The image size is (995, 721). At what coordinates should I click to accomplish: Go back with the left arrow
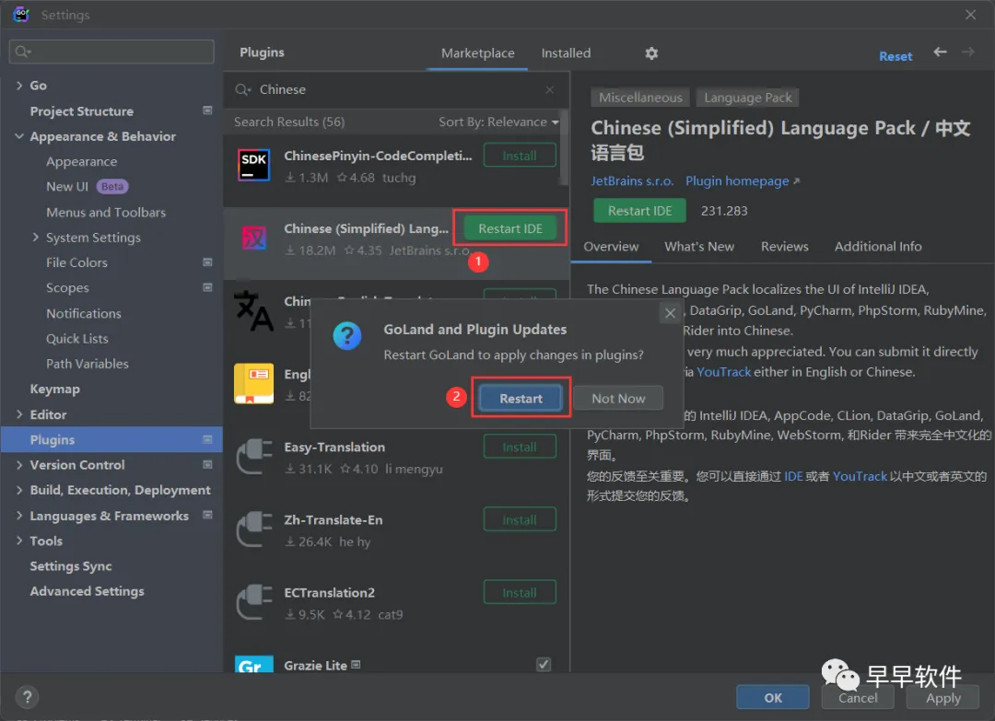940,52
